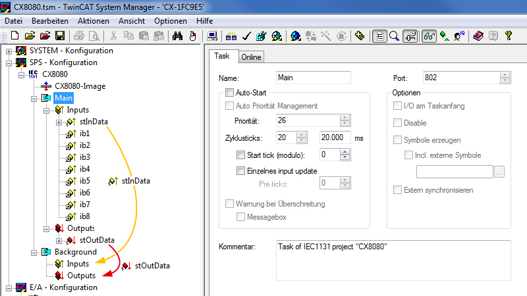Viewport: 527px width, 296px height.
Task: Expand the SYSTEM - Konfiguration node
Action: pos(9,51)
